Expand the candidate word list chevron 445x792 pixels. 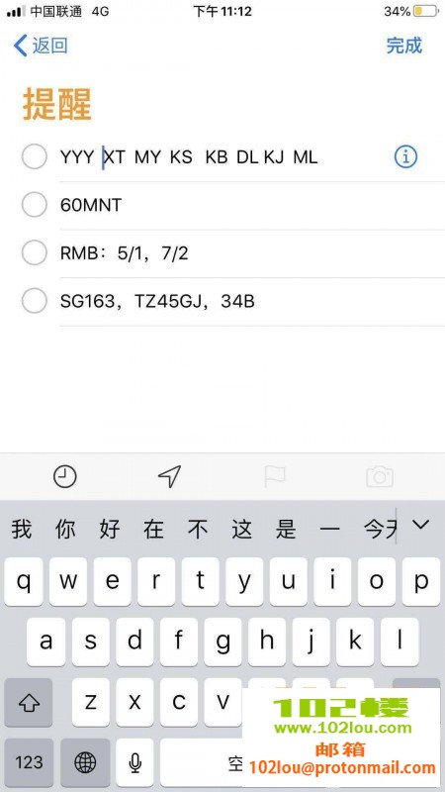419,526
